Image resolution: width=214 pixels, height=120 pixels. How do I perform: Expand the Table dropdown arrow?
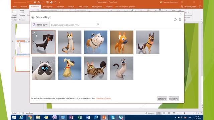click(22, 17)
